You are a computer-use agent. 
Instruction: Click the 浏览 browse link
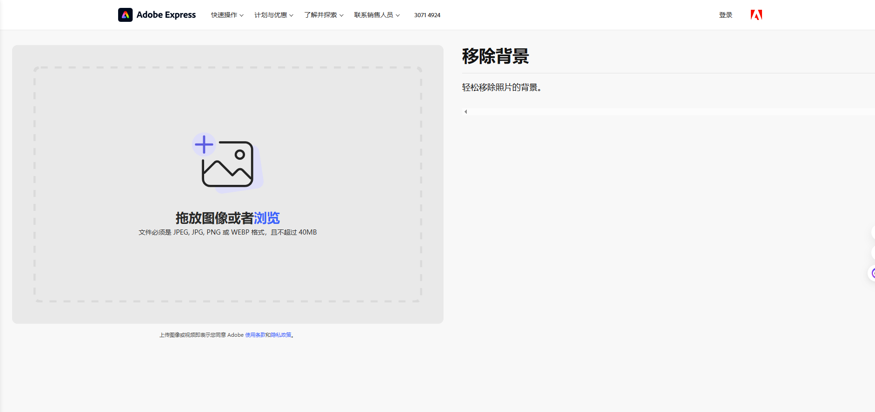[x=267, y=218]
